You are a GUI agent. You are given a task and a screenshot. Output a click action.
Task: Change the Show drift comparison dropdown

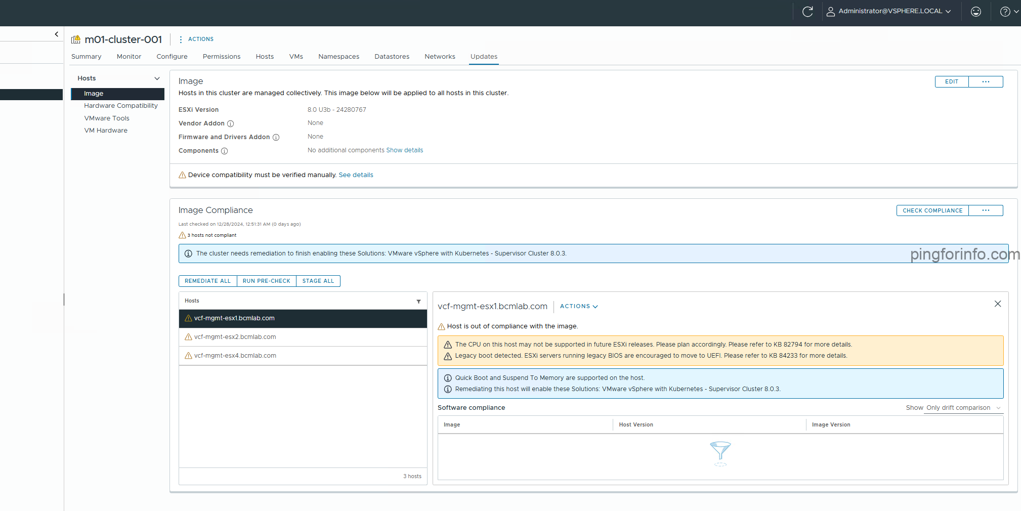tap(961, 408)
